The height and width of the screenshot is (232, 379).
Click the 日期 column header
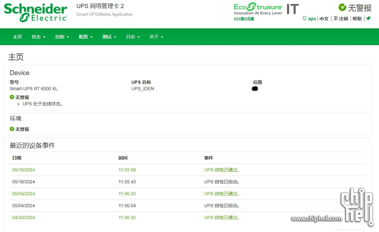click(17, 158)
